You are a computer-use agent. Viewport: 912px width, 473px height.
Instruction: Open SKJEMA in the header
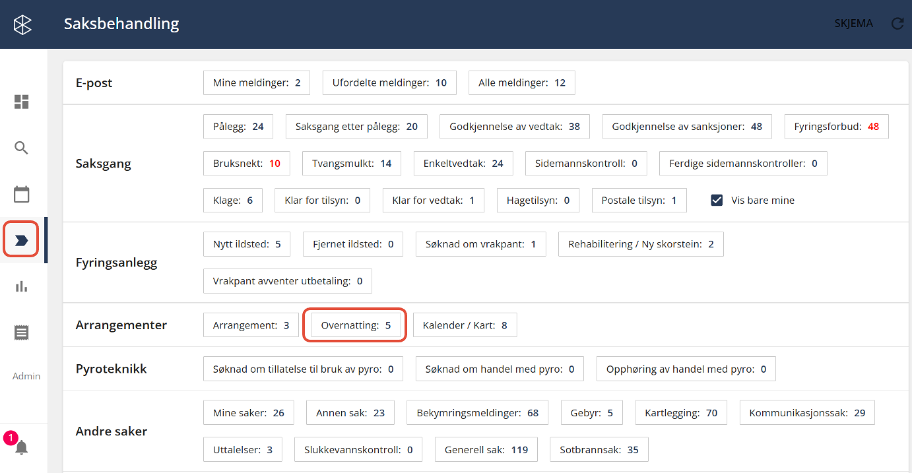pos(853,24)
